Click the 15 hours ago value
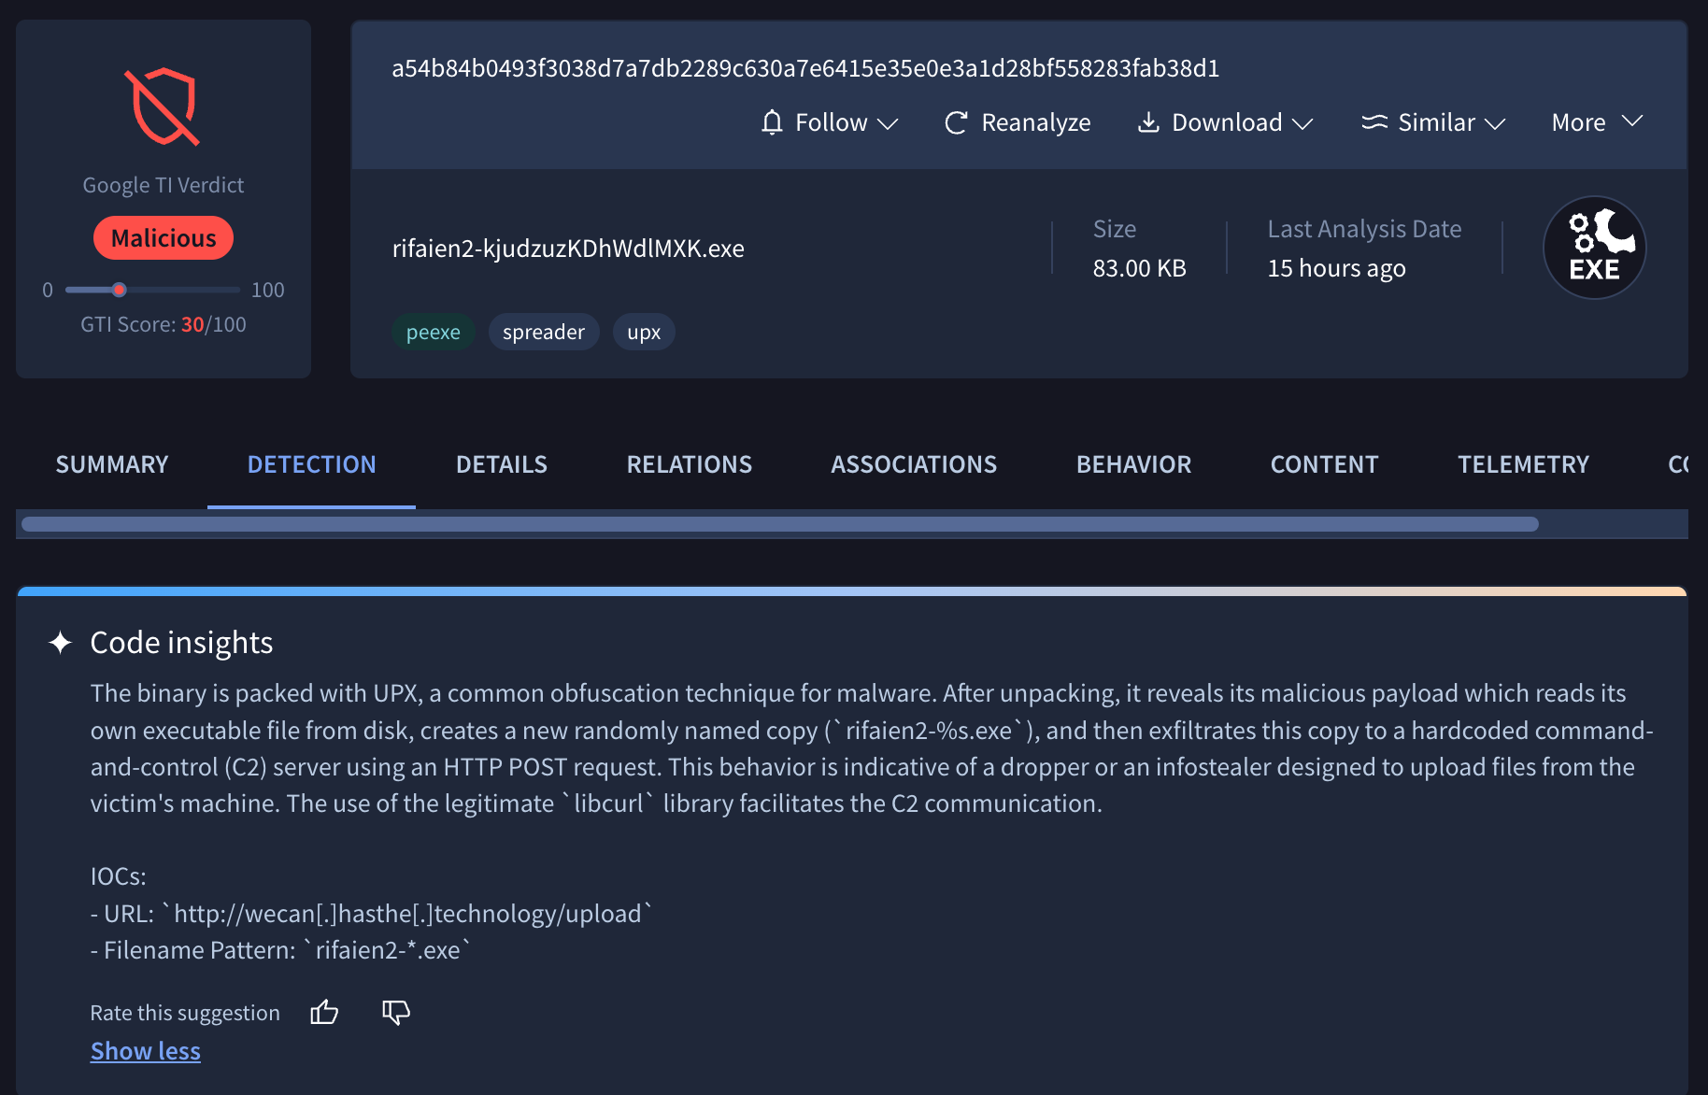Screen dimensions: 1708x1095 [1336, 268]
